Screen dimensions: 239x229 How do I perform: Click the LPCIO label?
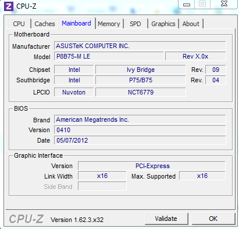(x=41, y=92)
